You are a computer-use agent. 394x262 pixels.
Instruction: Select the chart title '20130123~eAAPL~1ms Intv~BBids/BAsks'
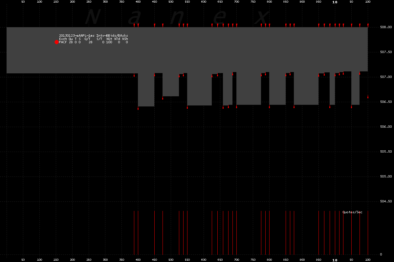94,35
